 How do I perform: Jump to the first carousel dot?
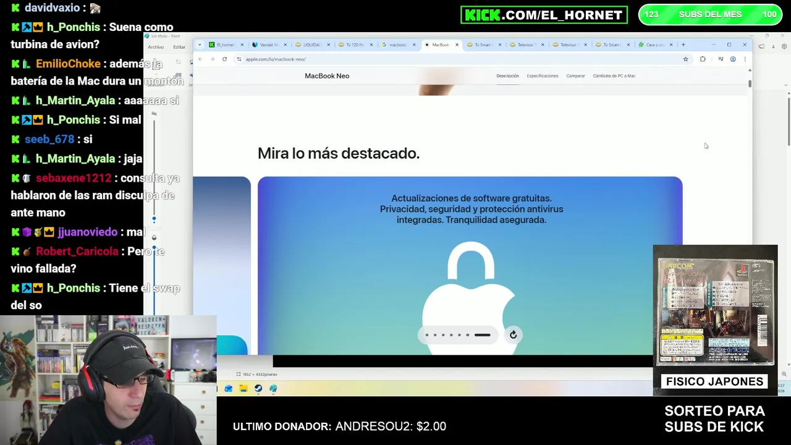[427, 335]
